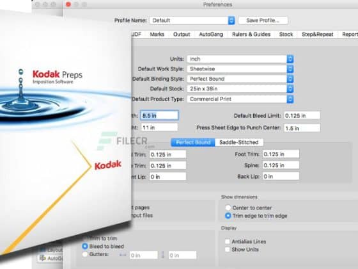Switch to the Marks tab
The height and width of the screenshot is (269, 358).
(157, 35)
